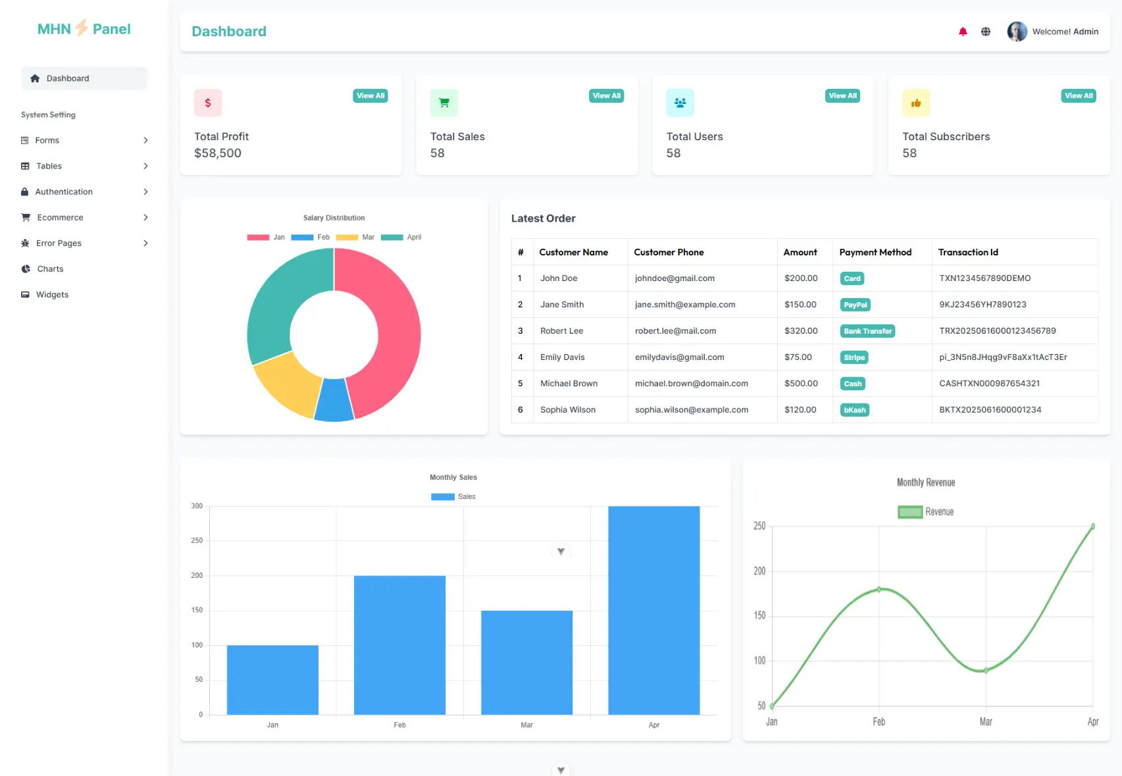Click View All on Total Profit card
Viewport: 1122px width, 776px height.
pyautogui.click(x=370, y=96)
